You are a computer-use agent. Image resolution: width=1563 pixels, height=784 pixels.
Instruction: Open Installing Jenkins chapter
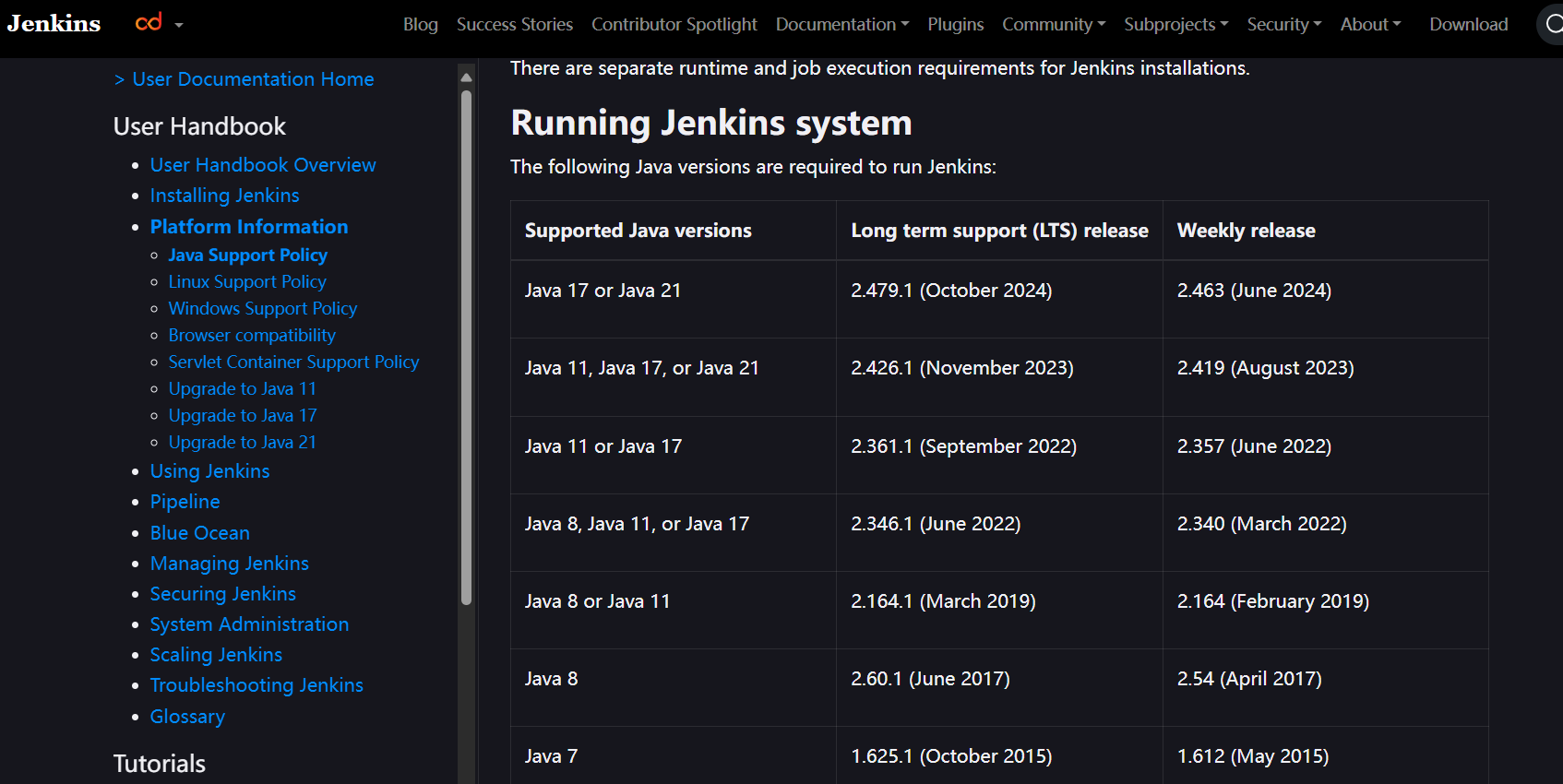225,196
